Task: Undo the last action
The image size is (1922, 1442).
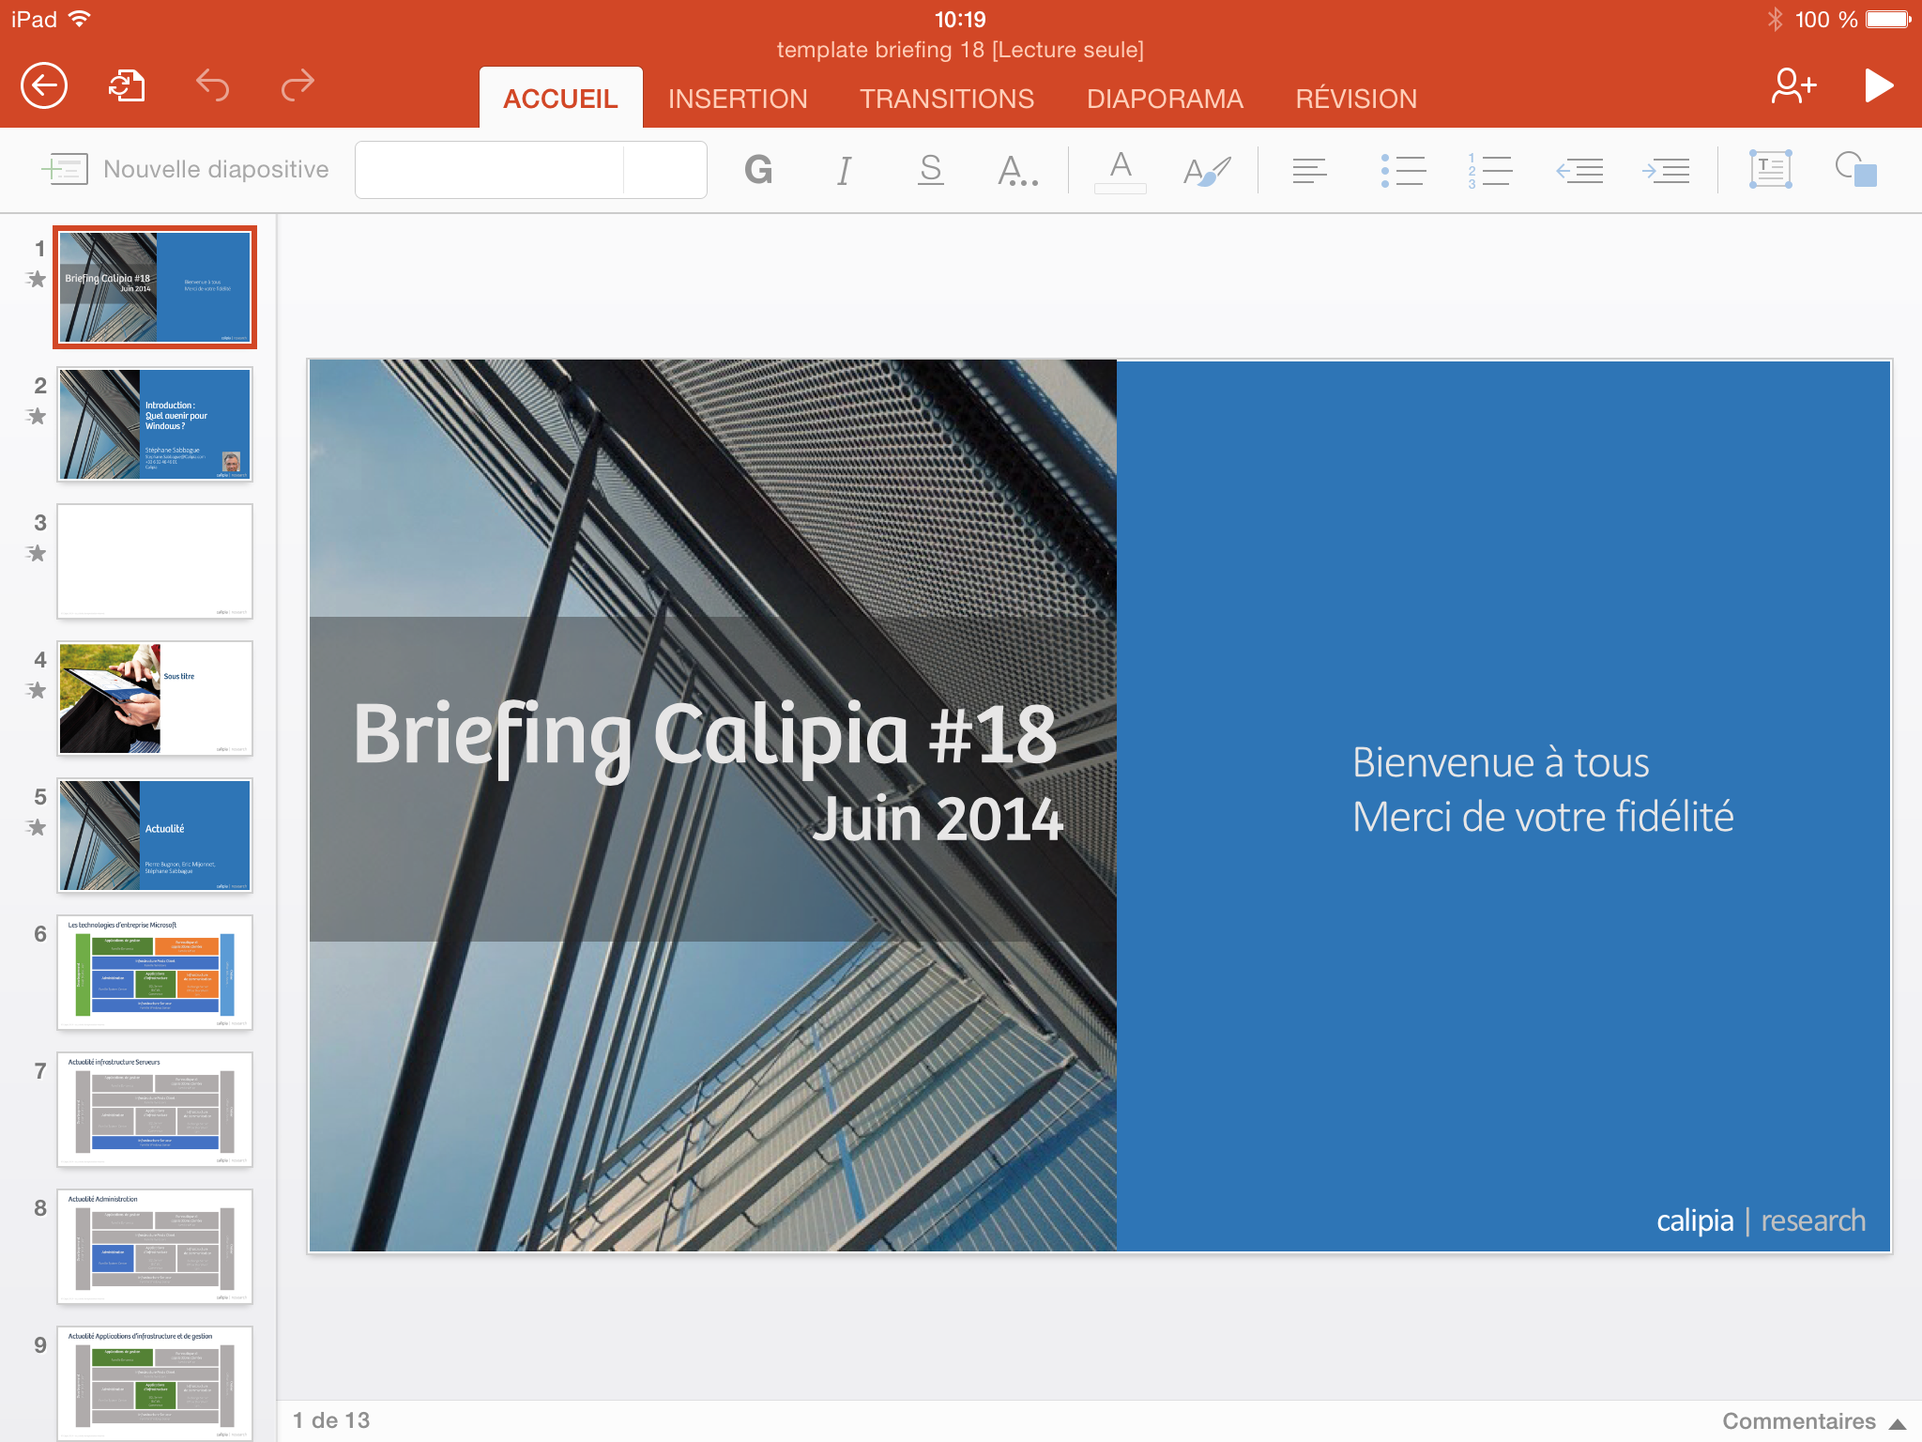Action: point(213,85)
